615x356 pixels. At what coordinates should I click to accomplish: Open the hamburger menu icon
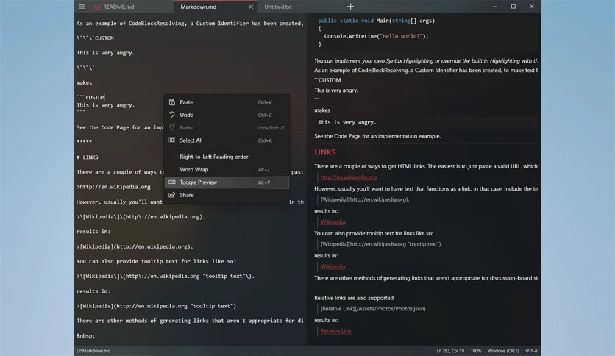(x=82, y=7)
